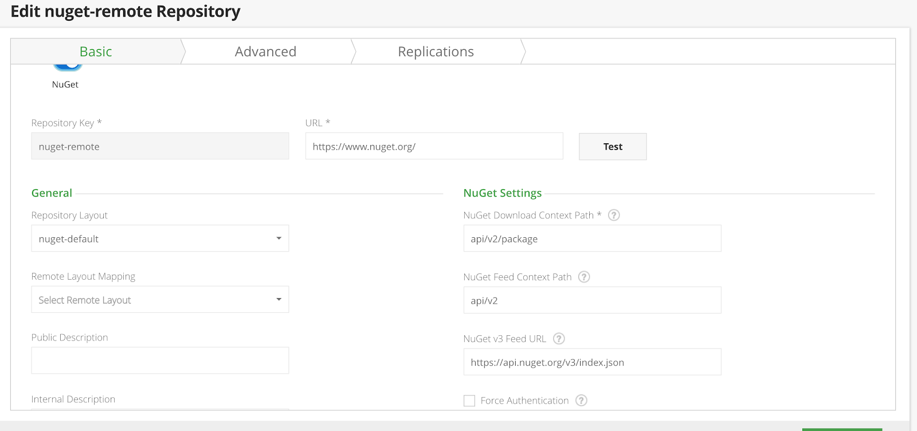Click help icon beside NuGet Download Context Path

point(614,215)
